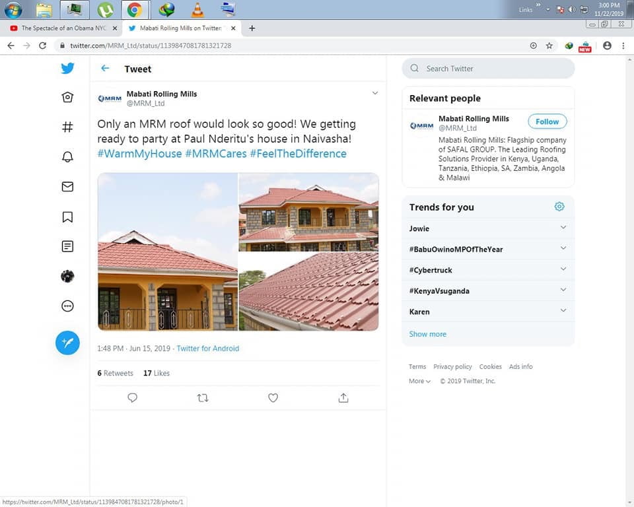The height and width of the screenshot is (507, 634).
Task: Click the #WarmMyHouse hashtag
Action: 139,154
